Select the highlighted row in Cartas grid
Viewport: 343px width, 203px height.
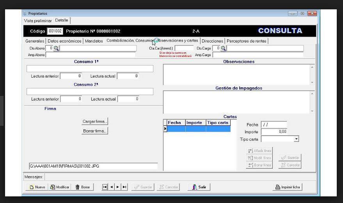(x=199, y=129)
